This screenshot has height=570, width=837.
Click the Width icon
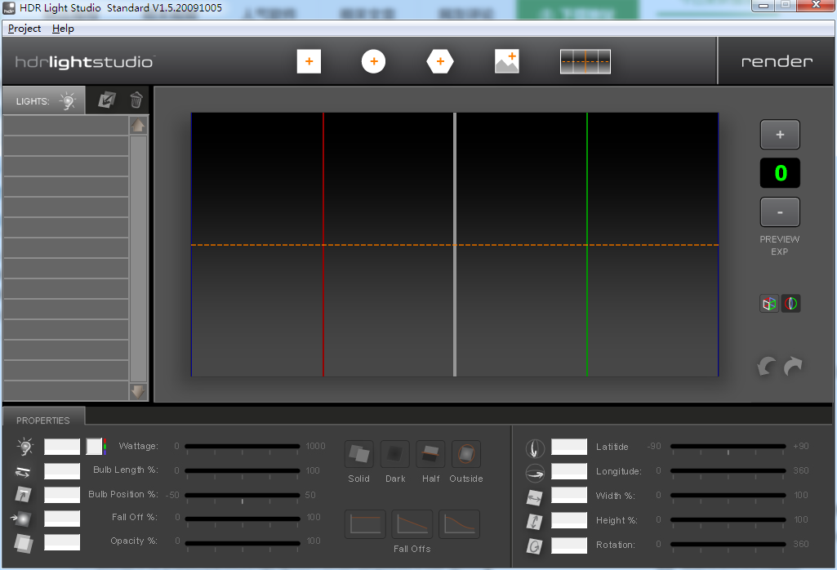click(x=534, y=497)
